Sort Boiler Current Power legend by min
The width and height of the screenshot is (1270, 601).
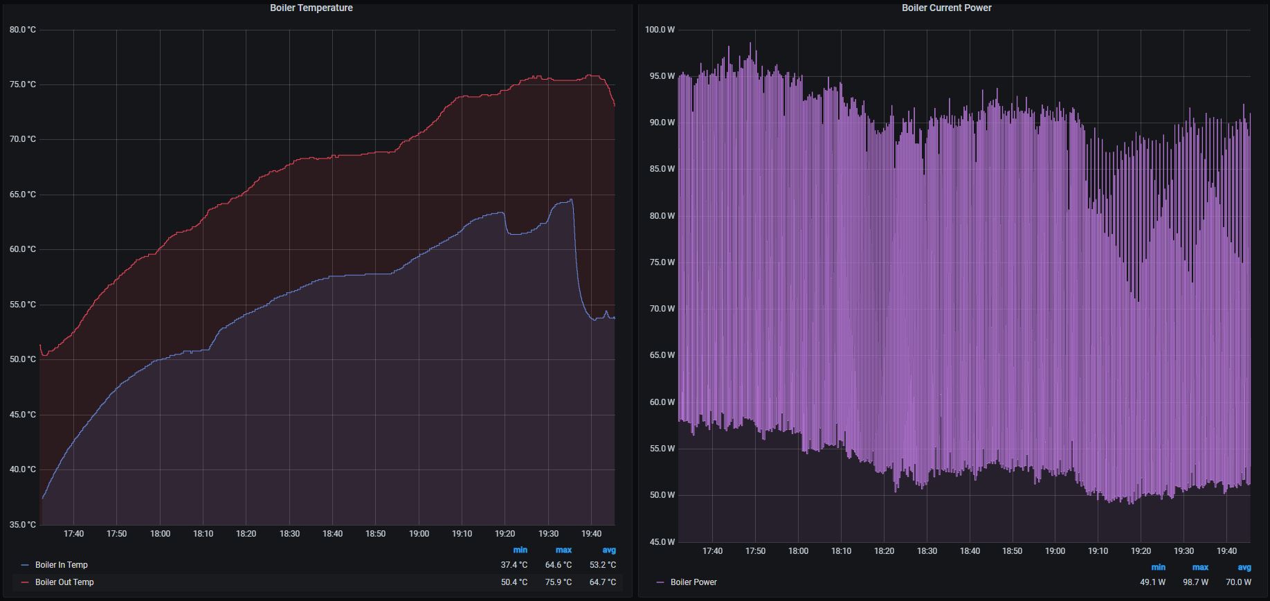click(1158, 567)
